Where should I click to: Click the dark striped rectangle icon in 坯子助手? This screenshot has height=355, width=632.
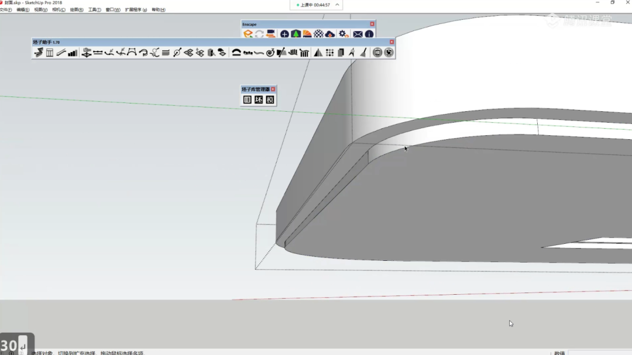tap(166, 53)
